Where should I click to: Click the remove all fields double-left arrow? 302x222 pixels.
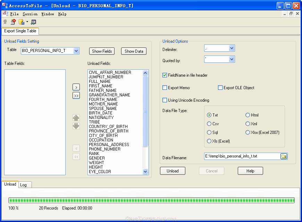(x=76, y=157)
